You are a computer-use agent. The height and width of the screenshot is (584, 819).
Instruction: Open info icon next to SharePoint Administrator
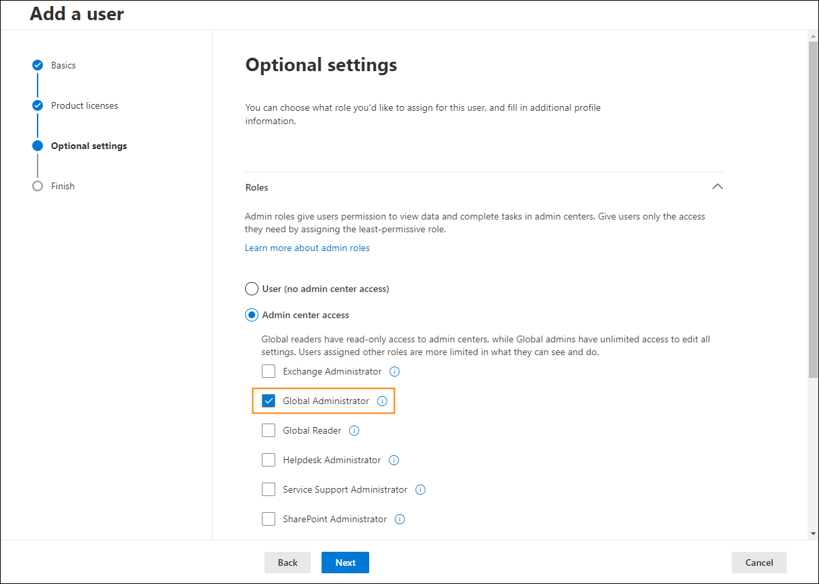pyautogui.click(x=400, y=519)
